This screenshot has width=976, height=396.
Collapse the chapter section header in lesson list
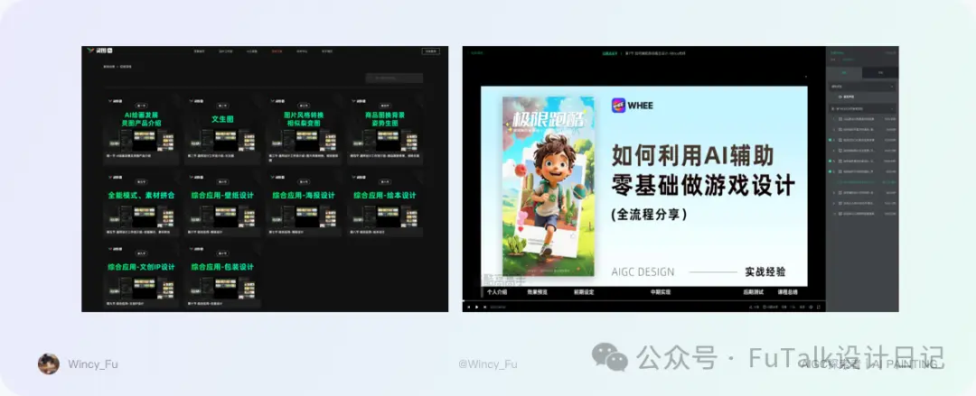(x=862, y=108)
